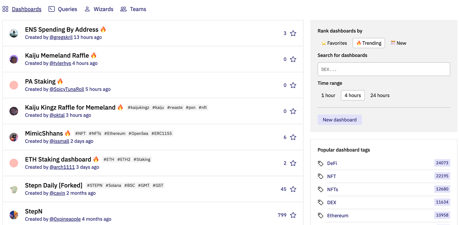Select the DeFi popular tag
Viewport: 459px width, 225px height.
pos(332,163)
